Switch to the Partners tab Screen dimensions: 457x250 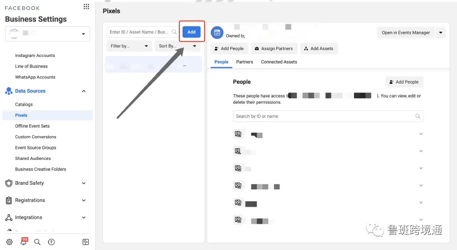point(245,62)
